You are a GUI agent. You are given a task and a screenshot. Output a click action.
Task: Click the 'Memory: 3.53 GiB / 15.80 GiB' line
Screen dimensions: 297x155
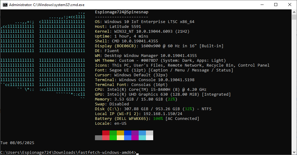coord(136,99)
